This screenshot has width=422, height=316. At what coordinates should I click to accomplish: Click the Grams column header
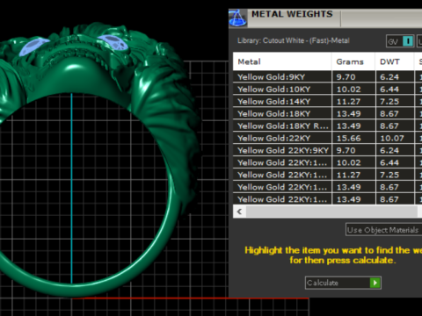[353, 61]
